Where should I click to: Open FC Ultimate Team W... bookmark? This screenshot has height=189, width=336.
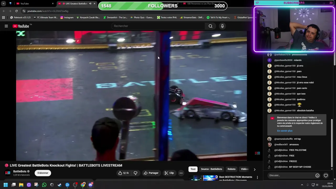click(x=45, y=18)
